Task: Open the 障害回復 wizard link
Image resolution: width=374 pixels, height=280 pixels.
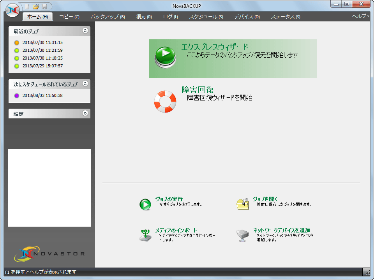Action: 198,90
